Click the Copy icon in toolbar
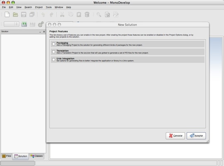This screenshot has width=224, height=166. pyautogui.click(x=71, y=14)
